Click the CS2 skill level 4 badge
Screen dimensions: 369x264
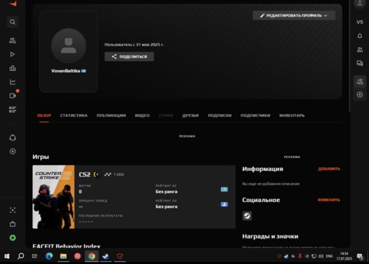[x=97, y=174]
